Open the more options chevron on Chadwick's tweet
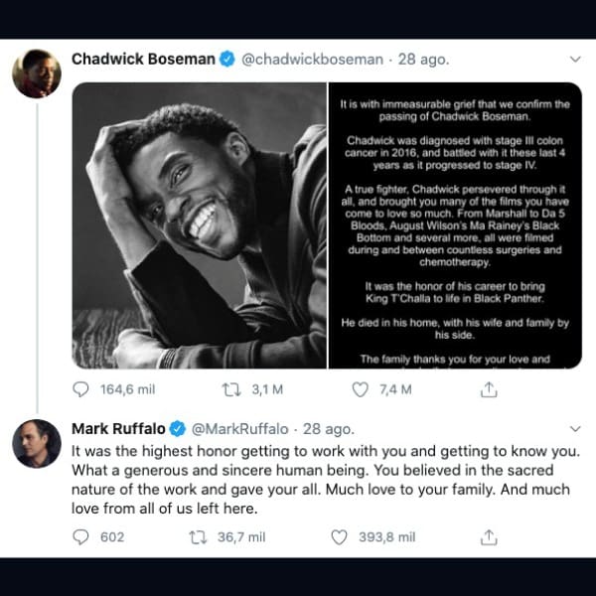The height and width of the screenshot is (596, 596). [574, 59]
